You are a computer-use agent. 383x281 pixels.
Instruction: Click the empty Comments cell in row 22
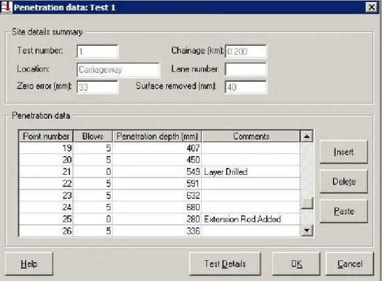tap(251, 183)
